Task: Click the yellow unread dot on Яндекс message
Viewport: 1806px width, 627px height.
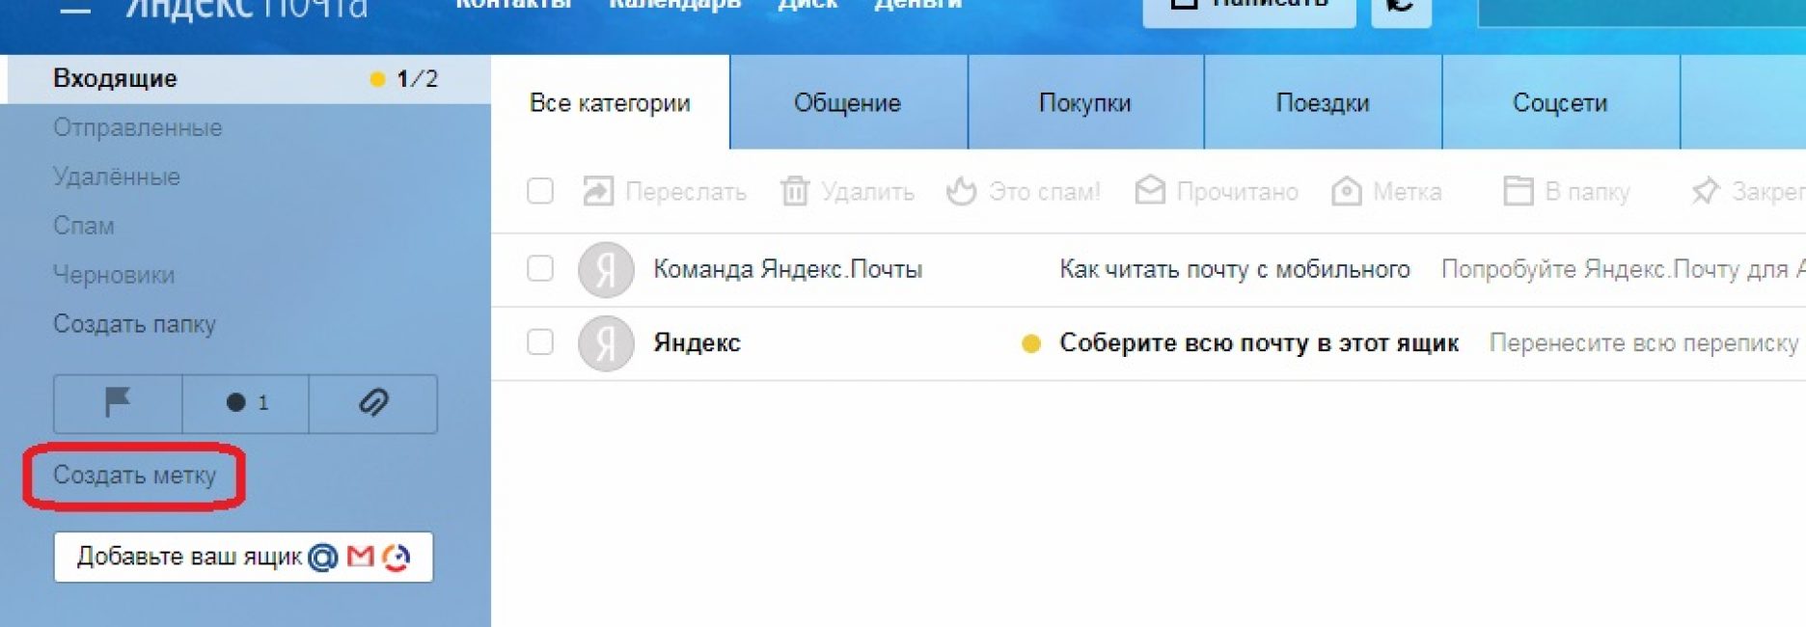Action: tap(1031, 343)
